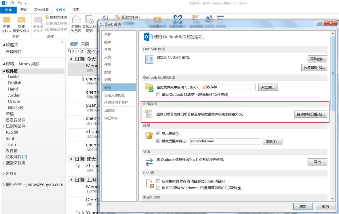Open the Trash folder
The width and height of the screenshot is (339, 214).
(11, 145)
